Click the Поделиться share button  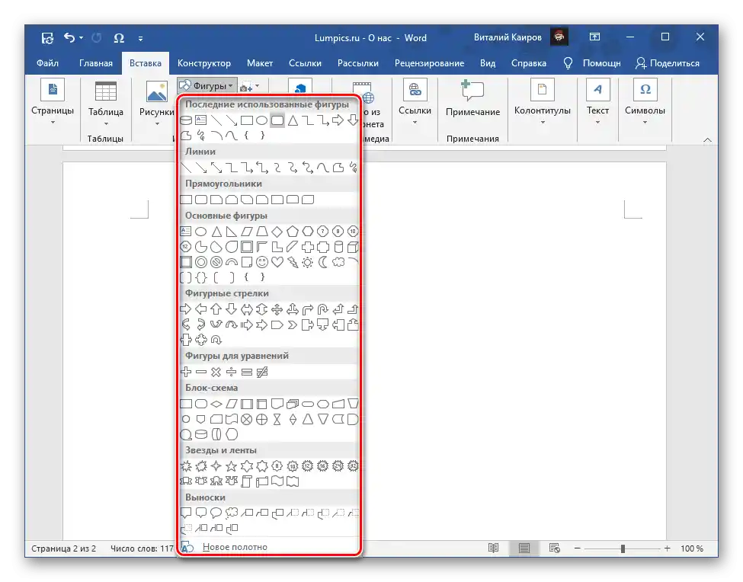668,63
